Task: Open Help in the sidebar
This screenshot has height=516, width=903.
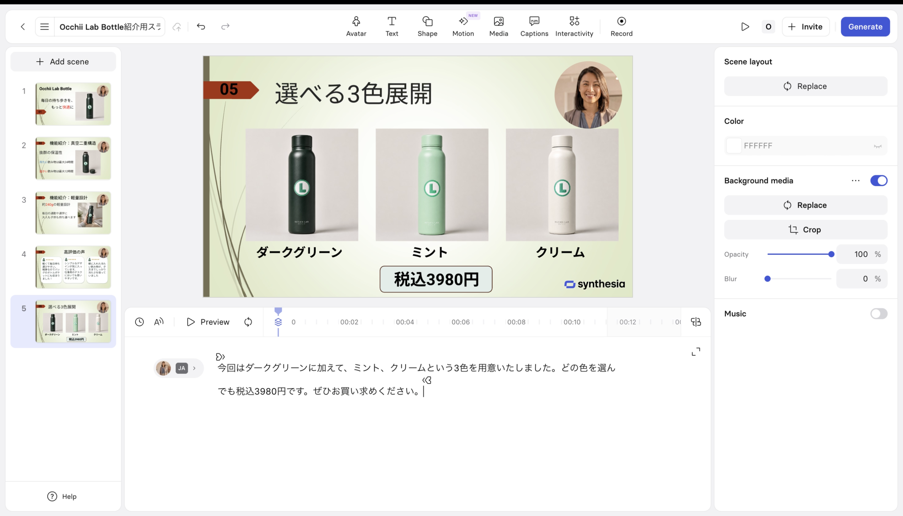Action: [x=62, y=496]
